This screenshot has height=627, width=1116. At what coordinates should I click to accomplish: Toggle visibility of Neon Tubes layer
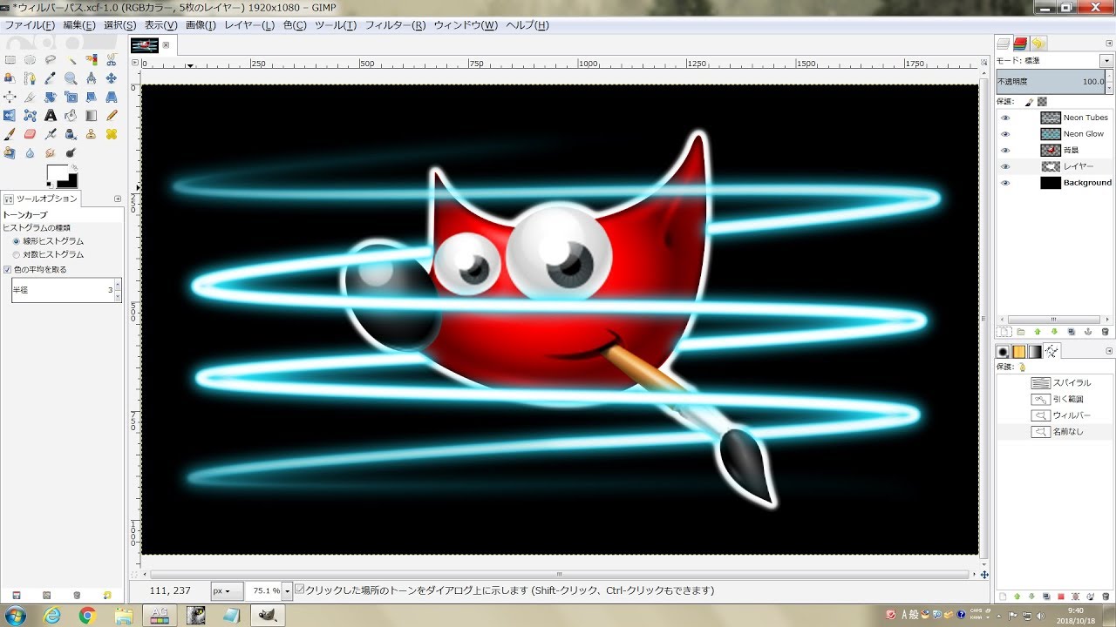tap(1005, 118)
